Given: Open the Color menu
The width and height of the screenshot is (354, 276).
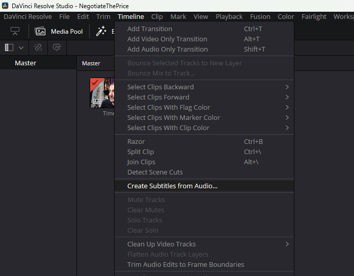Looking at the screenshot, I should pyautogui.click(x=286, y=16).
